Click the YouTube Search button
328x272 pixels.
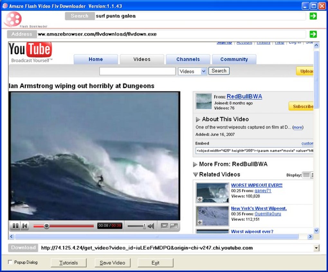(x=219, y=71)
